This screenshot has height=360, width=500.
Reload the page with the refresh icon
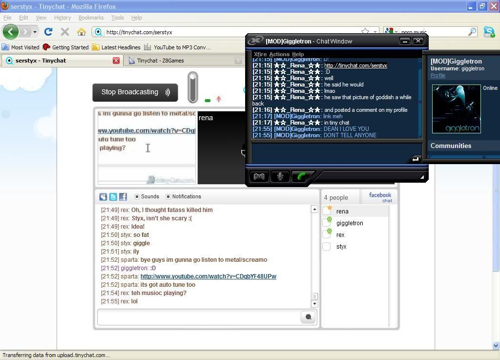48,32
